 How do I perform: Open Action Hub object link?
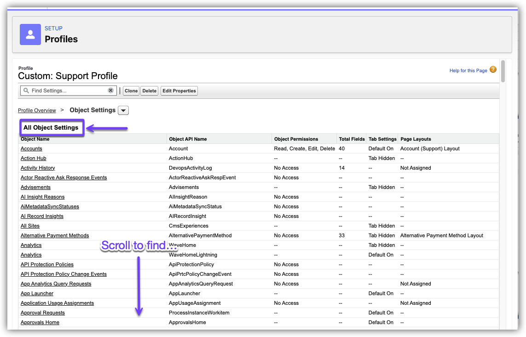point(33,158)
